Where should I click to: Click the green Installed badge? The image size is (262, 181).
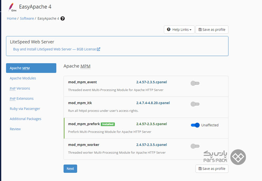(108, 124)
